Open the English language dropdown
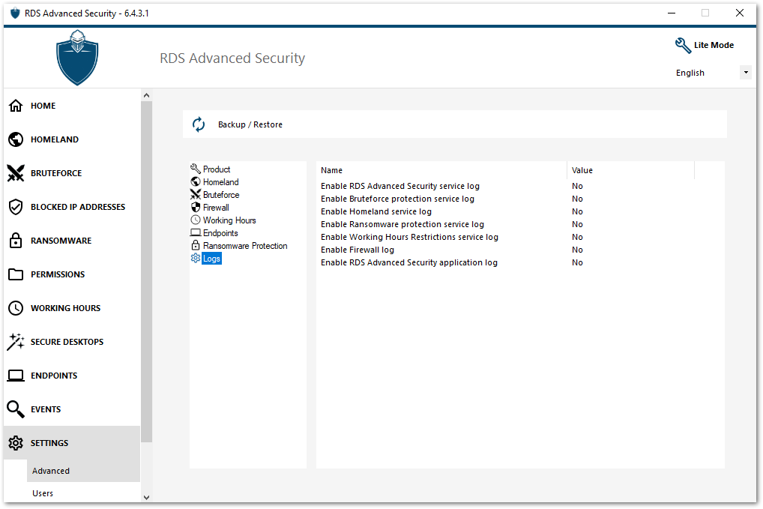Viewport: 763px width, 509px height. (746, 73)
